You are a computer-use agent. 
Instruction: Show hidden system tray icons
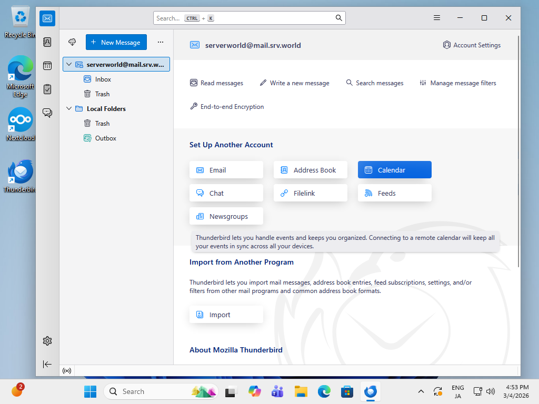pos(421,391)
